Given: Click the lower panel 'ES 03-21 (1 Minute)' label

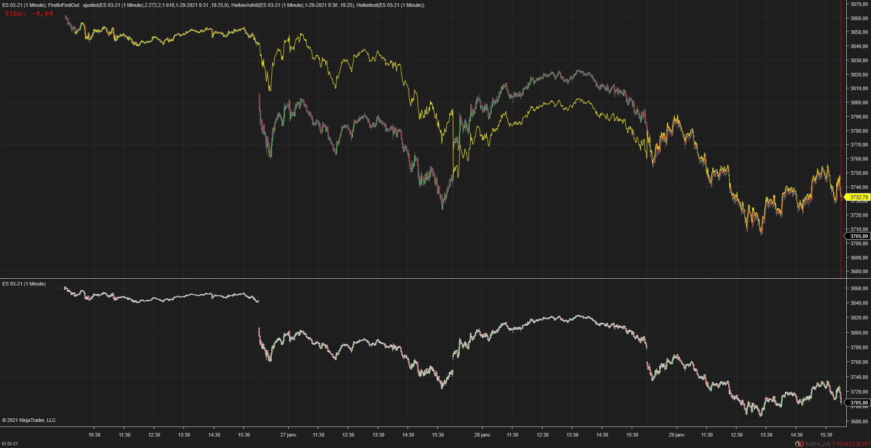Looking at the screenshot, I should [24, 284].
